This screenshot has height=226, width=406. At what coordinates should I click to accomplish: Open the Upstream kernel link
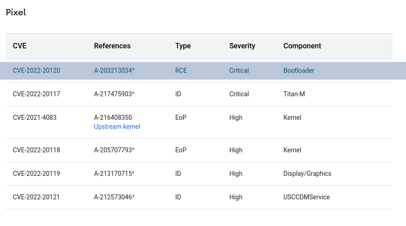(117, 127)
